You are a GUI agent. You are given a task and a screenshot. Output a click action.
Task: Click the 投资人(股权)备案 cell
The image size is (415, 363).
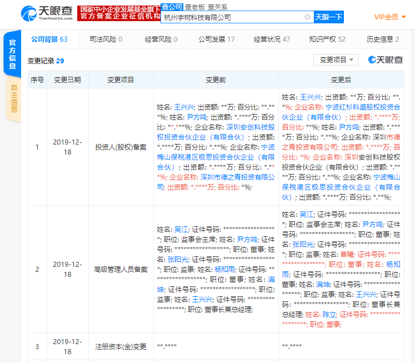tap(121, 147)
